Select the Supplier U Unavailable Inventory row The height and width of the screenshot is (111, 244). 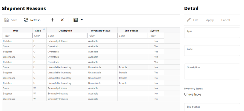(83, 72)
